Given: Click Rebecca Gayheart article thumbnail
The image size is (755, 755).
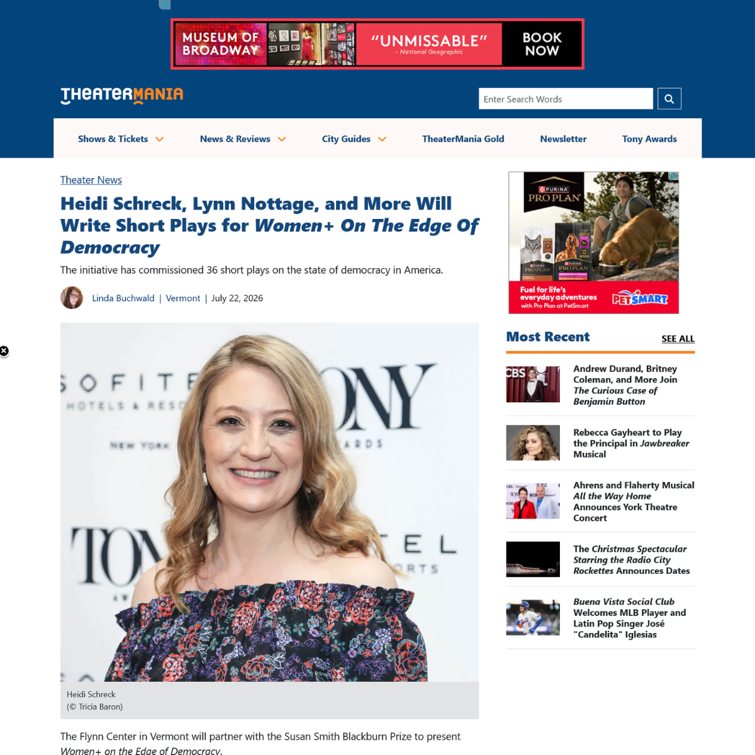Looking at the screenshot, I should coord(533,443).
